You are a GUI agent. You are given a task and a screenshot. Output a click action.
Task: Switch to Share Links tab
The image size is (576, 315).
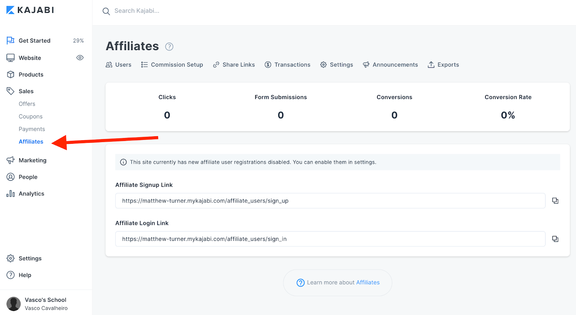coord(239,65)
